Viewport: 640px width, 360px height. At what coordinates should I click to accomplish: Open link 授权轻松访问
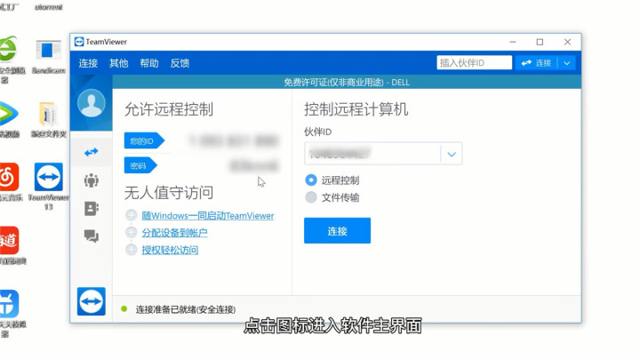pos(170,250)
